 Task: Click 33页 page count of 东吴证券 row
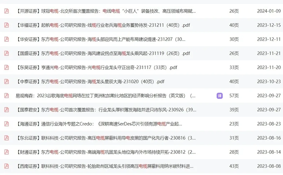pyautogui.click(x=234, y=67)
